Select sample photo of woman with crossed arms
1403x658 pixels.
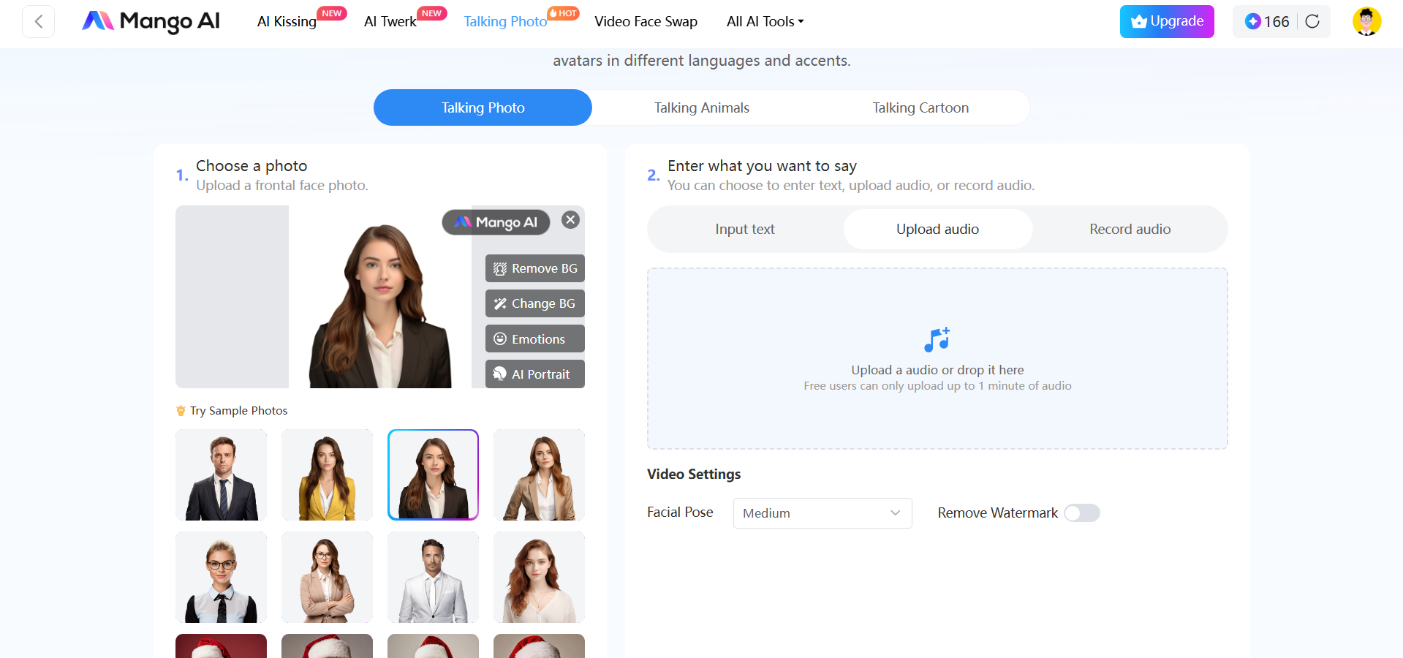click(328, 578)
